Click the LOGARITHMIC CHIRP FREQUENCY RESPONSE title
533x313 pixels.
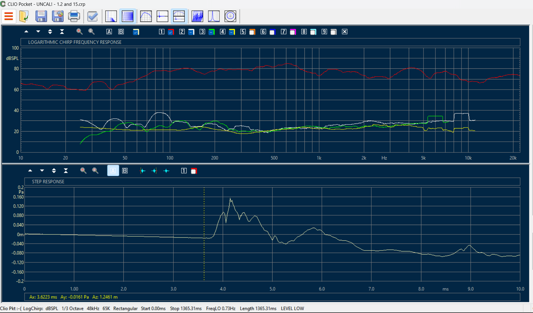75,42
